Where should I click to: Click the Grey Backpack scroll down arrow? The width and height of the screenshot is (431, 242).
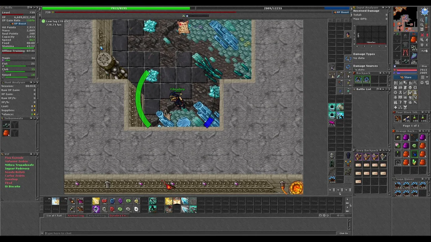(x=389, y=194)
